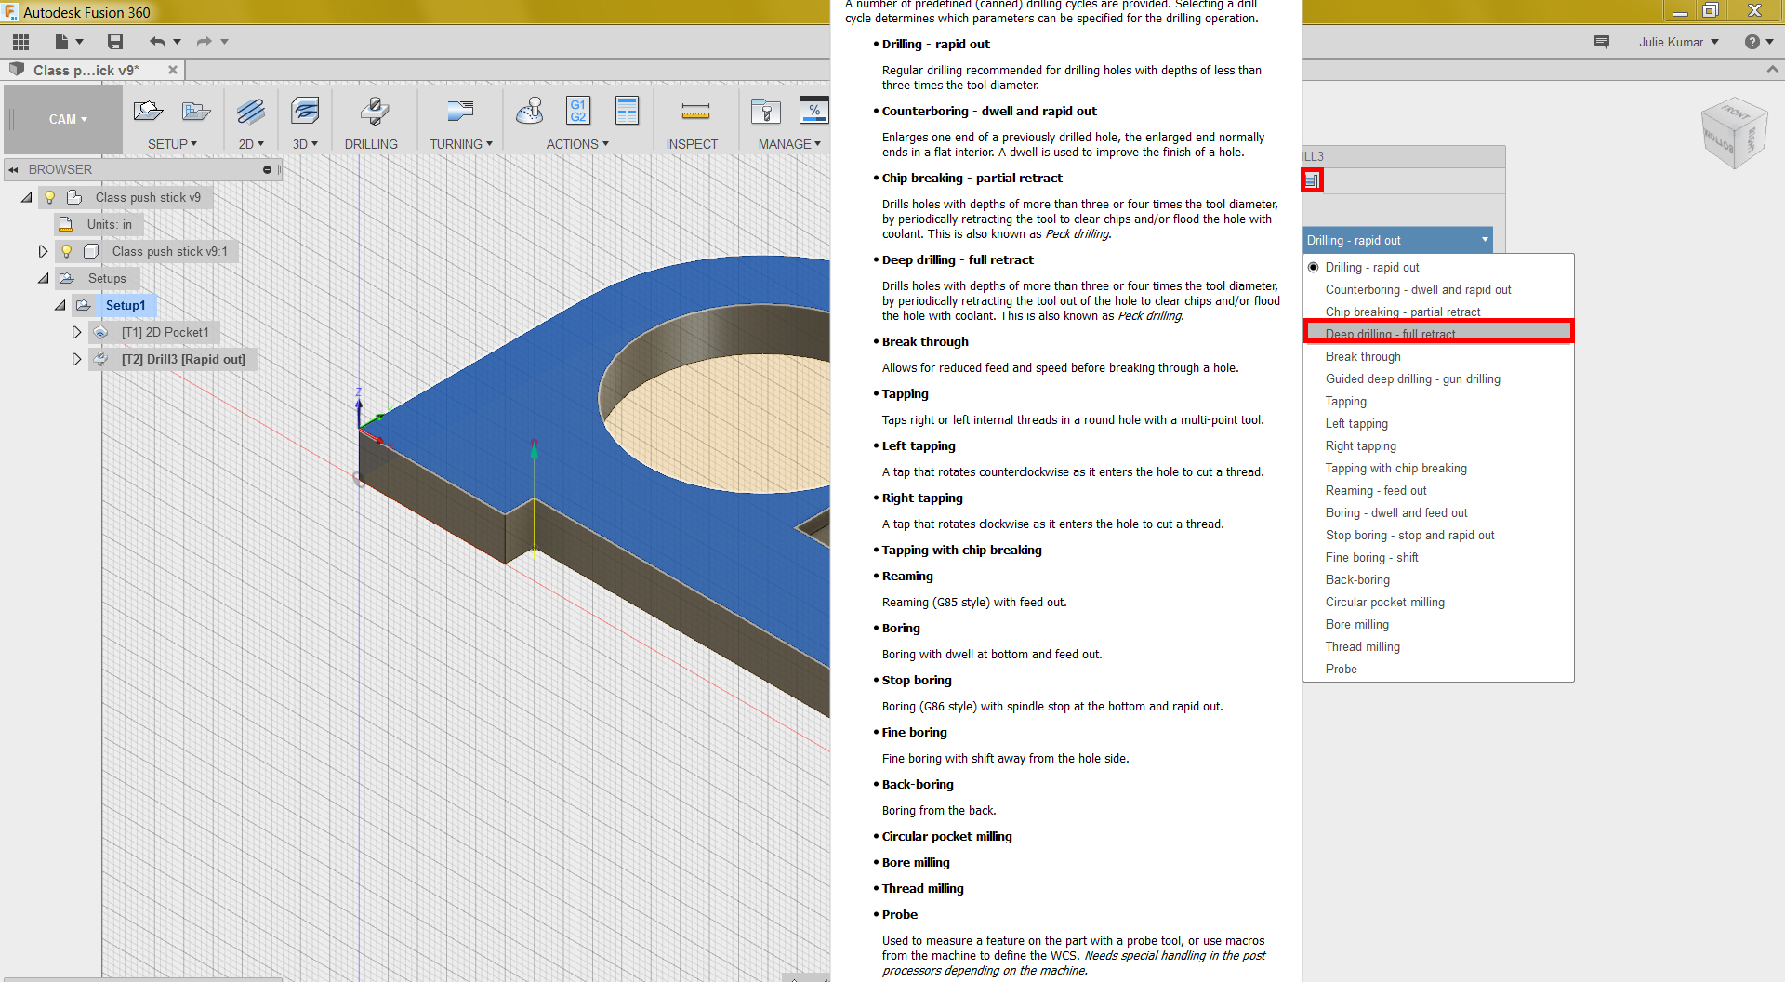Generate a setup sheet from ACTIONS
This screenshot has height=982, width=1785.
click(628, 111)
